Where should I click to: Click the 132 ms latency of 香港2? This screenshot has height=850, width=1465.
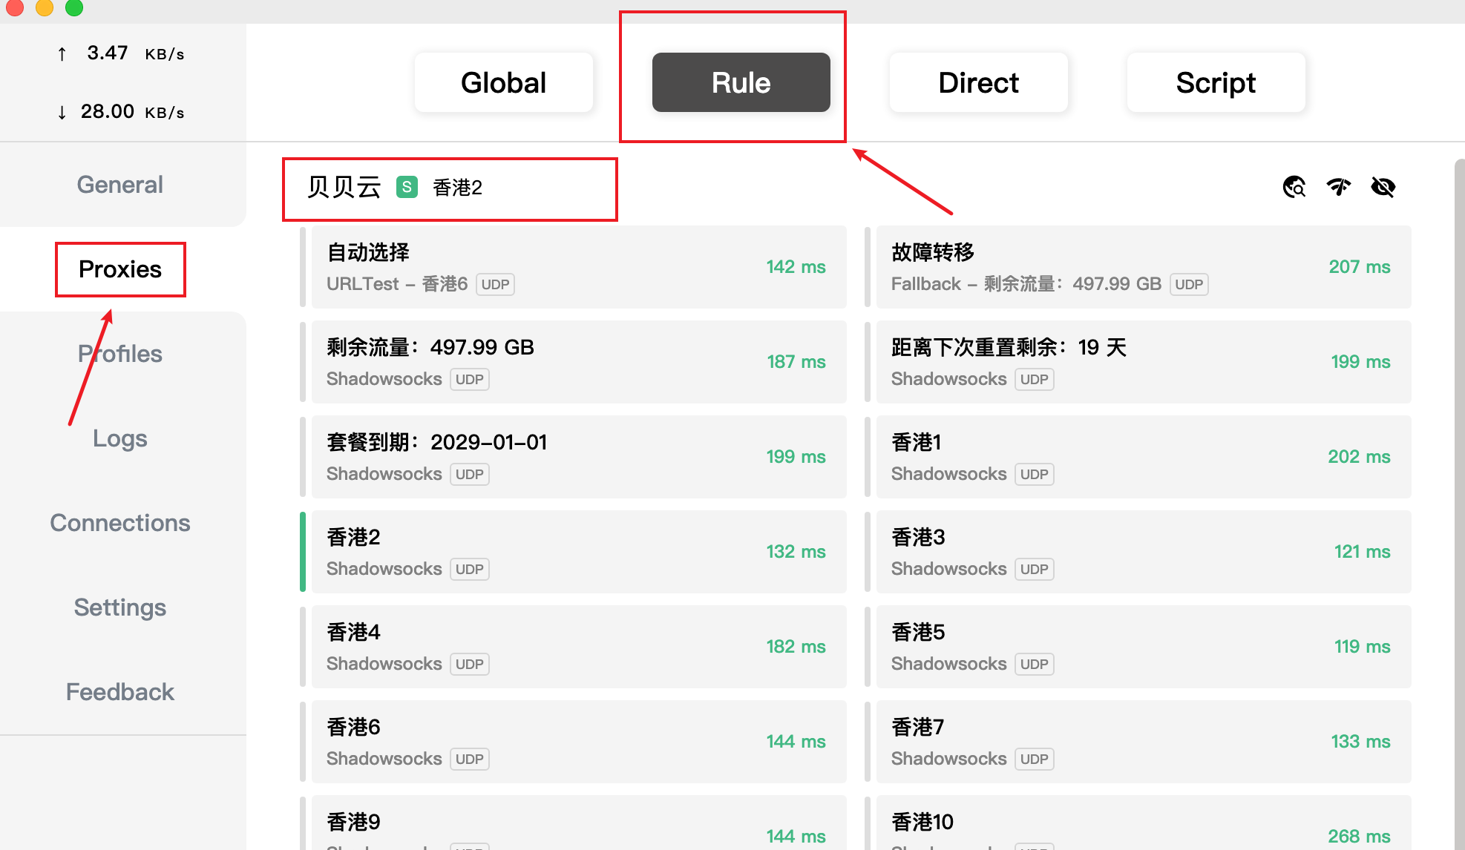(796, 552)
